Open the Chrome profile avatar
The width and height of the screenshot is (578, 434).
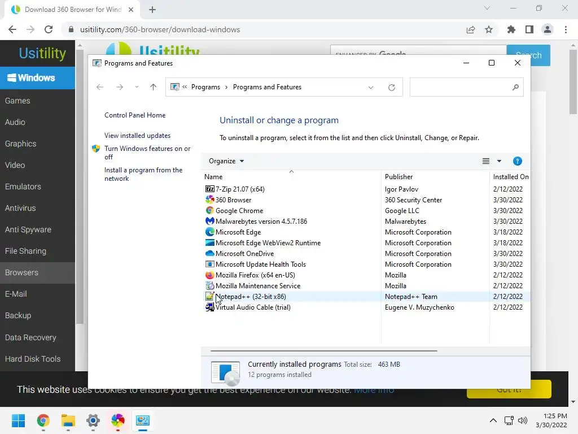(548, 29)
